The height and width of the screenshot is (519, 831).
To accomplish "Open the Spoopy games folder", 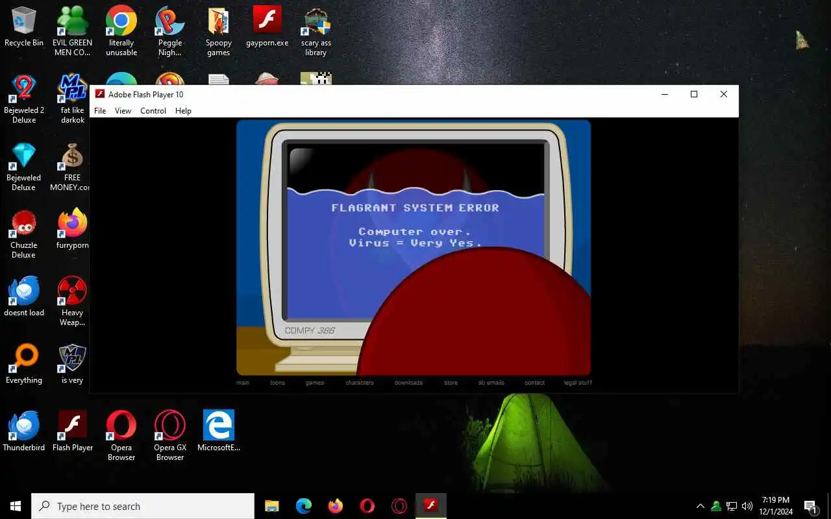I will [219, 30].
